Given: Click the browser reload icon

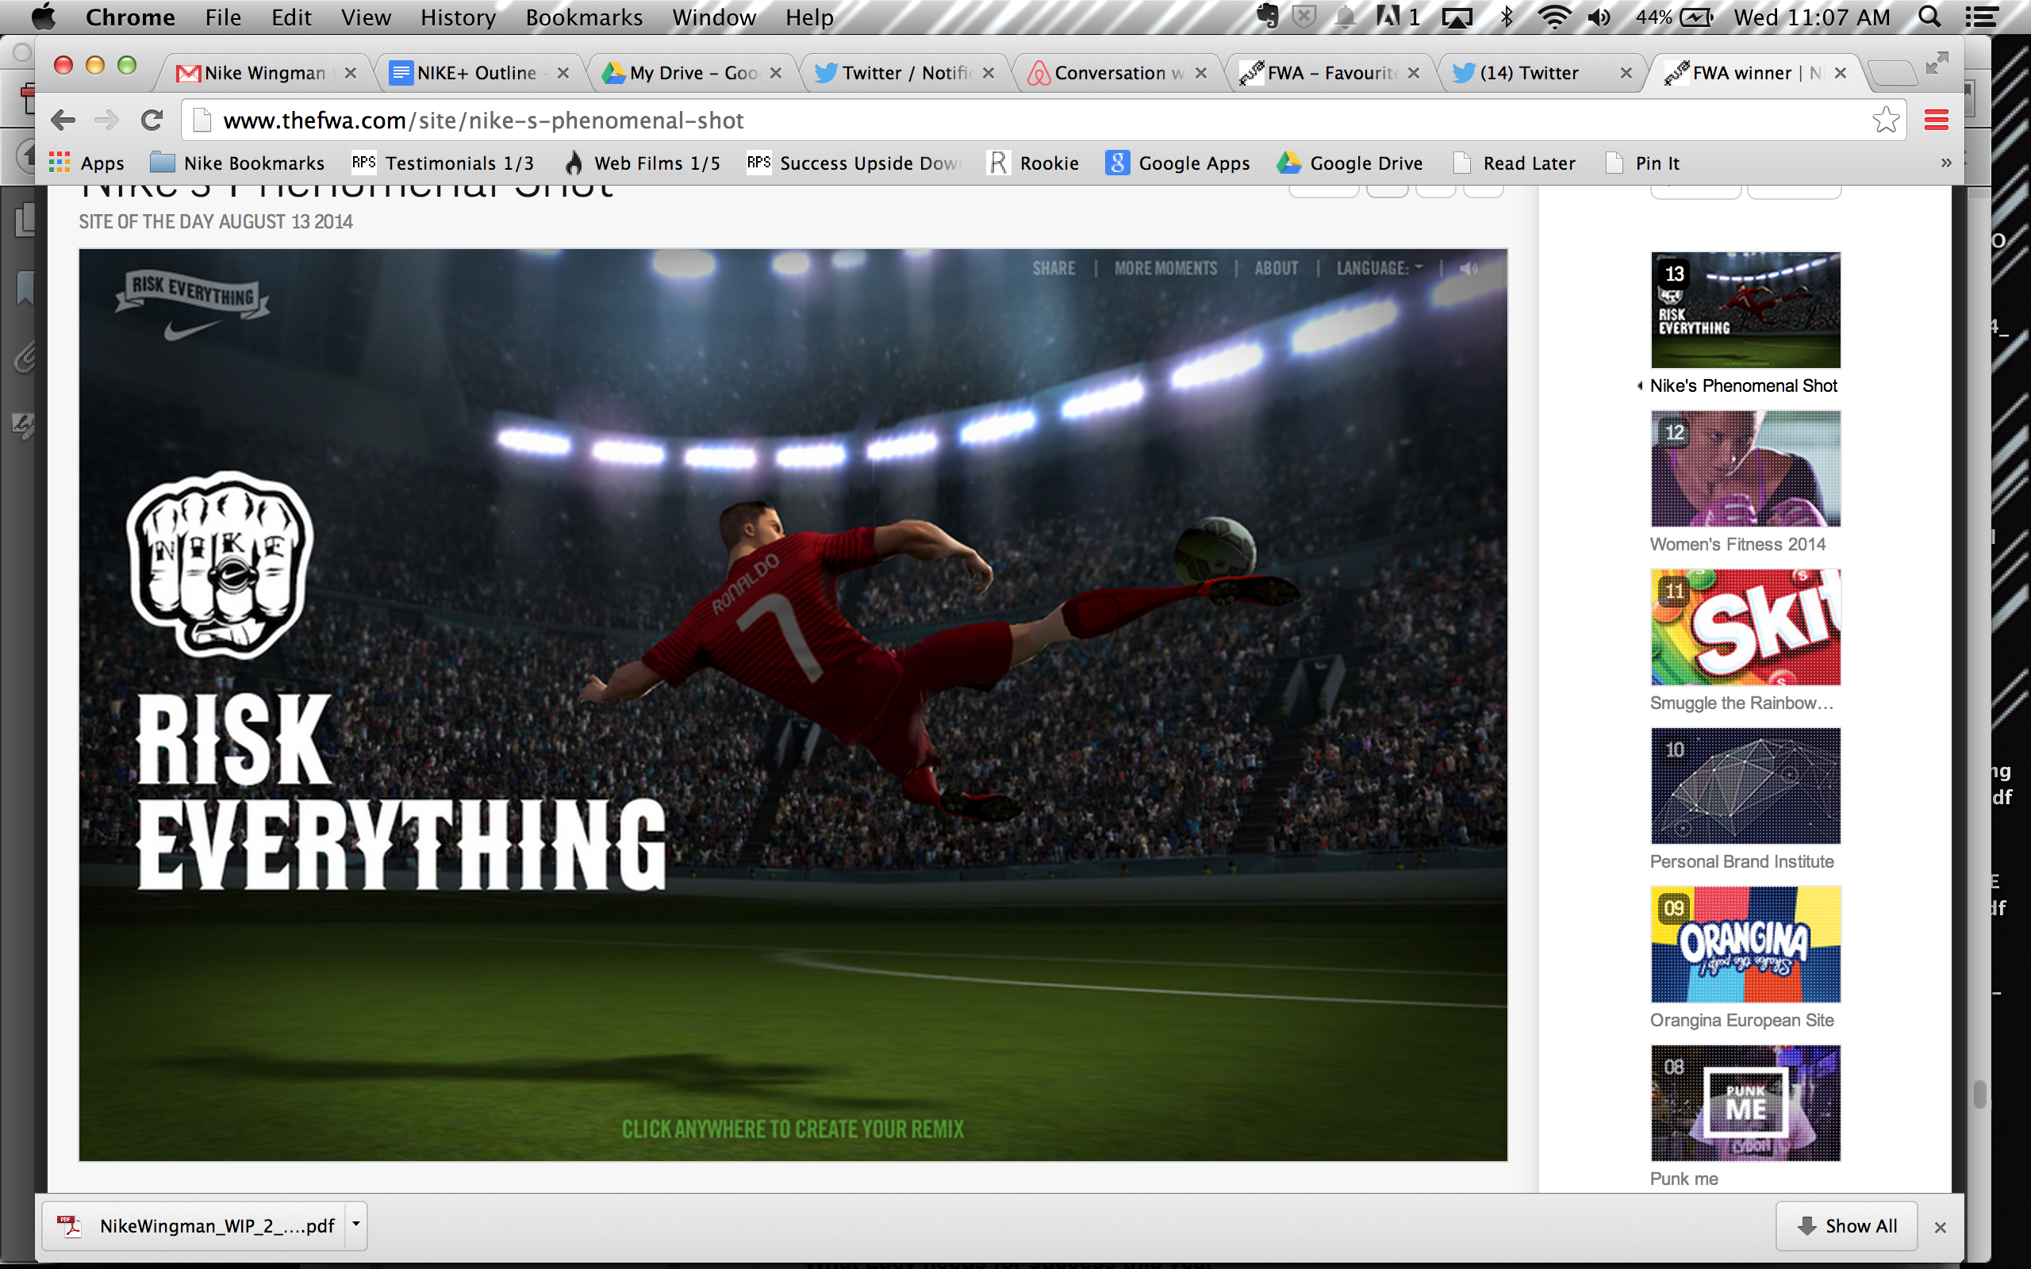Looking at the screenshot, I should point(152,121).
